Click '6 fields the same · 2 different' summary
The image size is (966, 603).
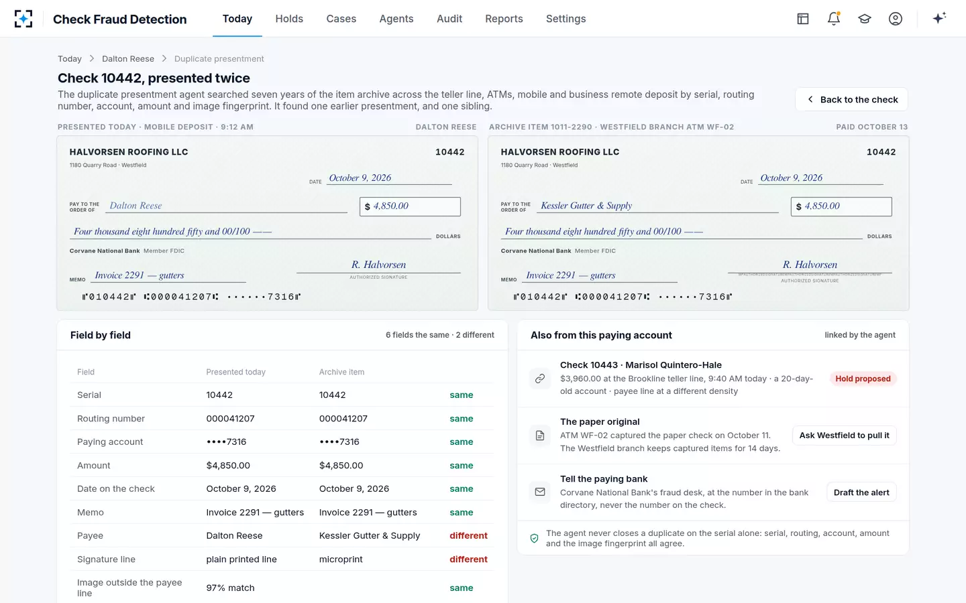(x=440, y=335)
